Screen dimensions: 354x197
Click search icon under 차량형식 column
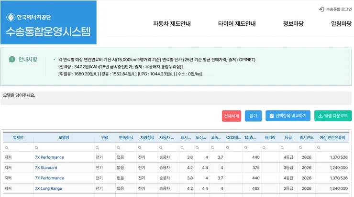140,148
